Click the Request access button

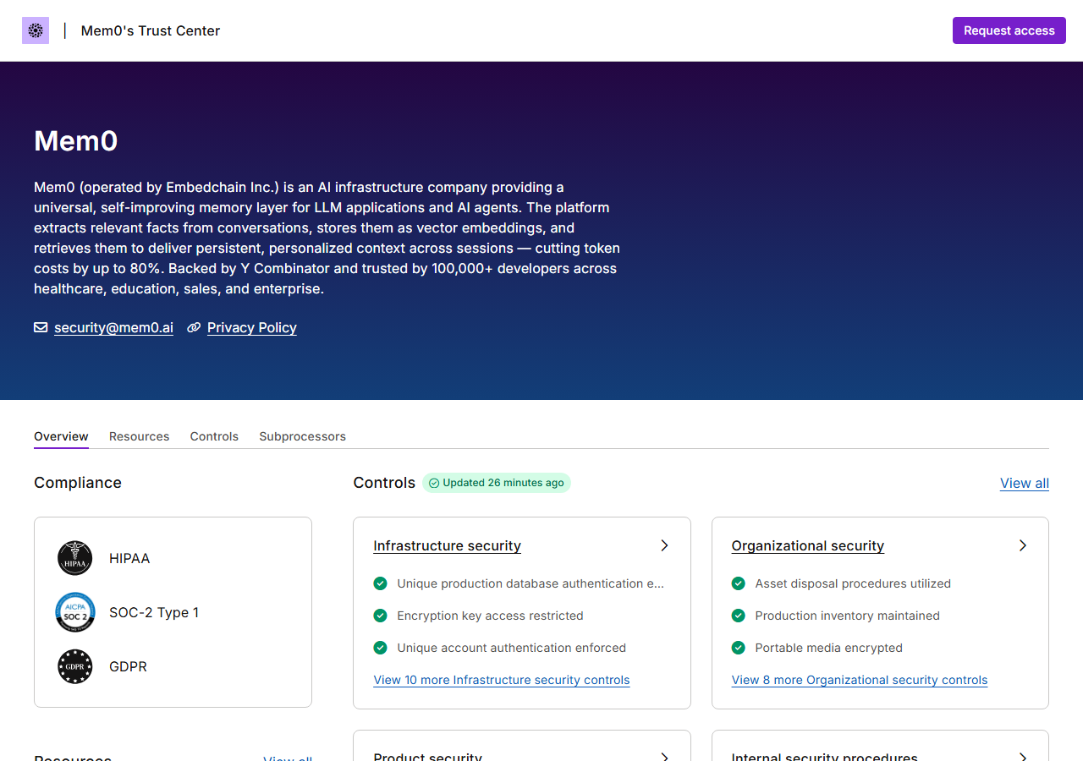1009,30
